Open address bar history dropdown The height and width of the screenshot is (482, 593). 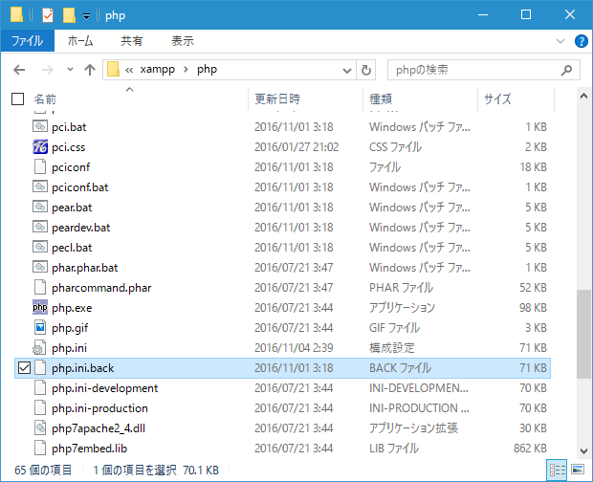click(347, 71)
